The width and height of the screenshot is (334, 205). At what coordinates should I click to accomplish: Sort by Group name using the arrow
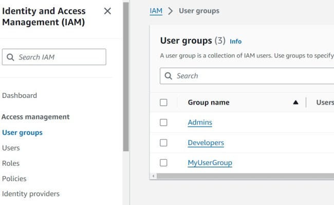click(295, 102)
